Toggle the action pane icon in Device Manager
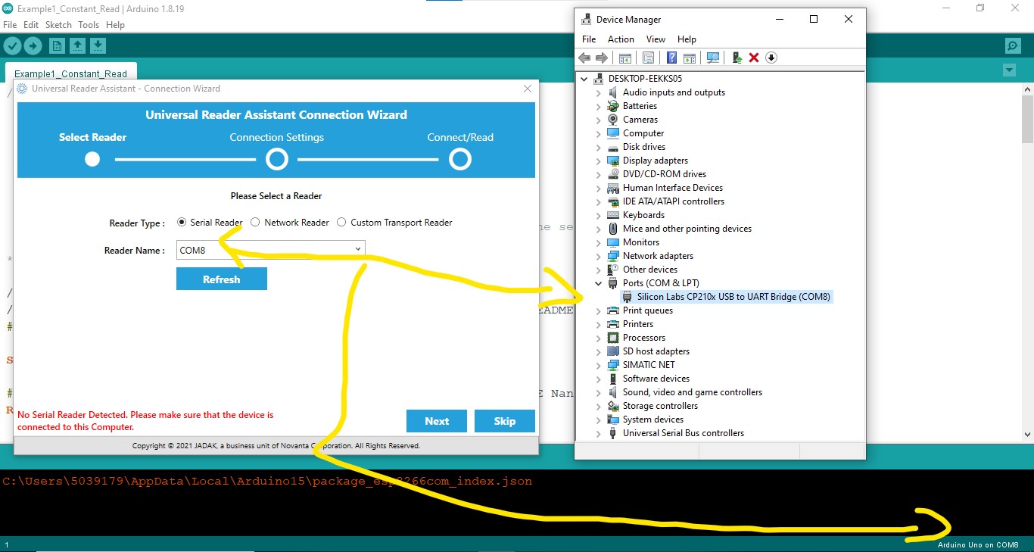The image size is (1034, 552). pos(690,58)
